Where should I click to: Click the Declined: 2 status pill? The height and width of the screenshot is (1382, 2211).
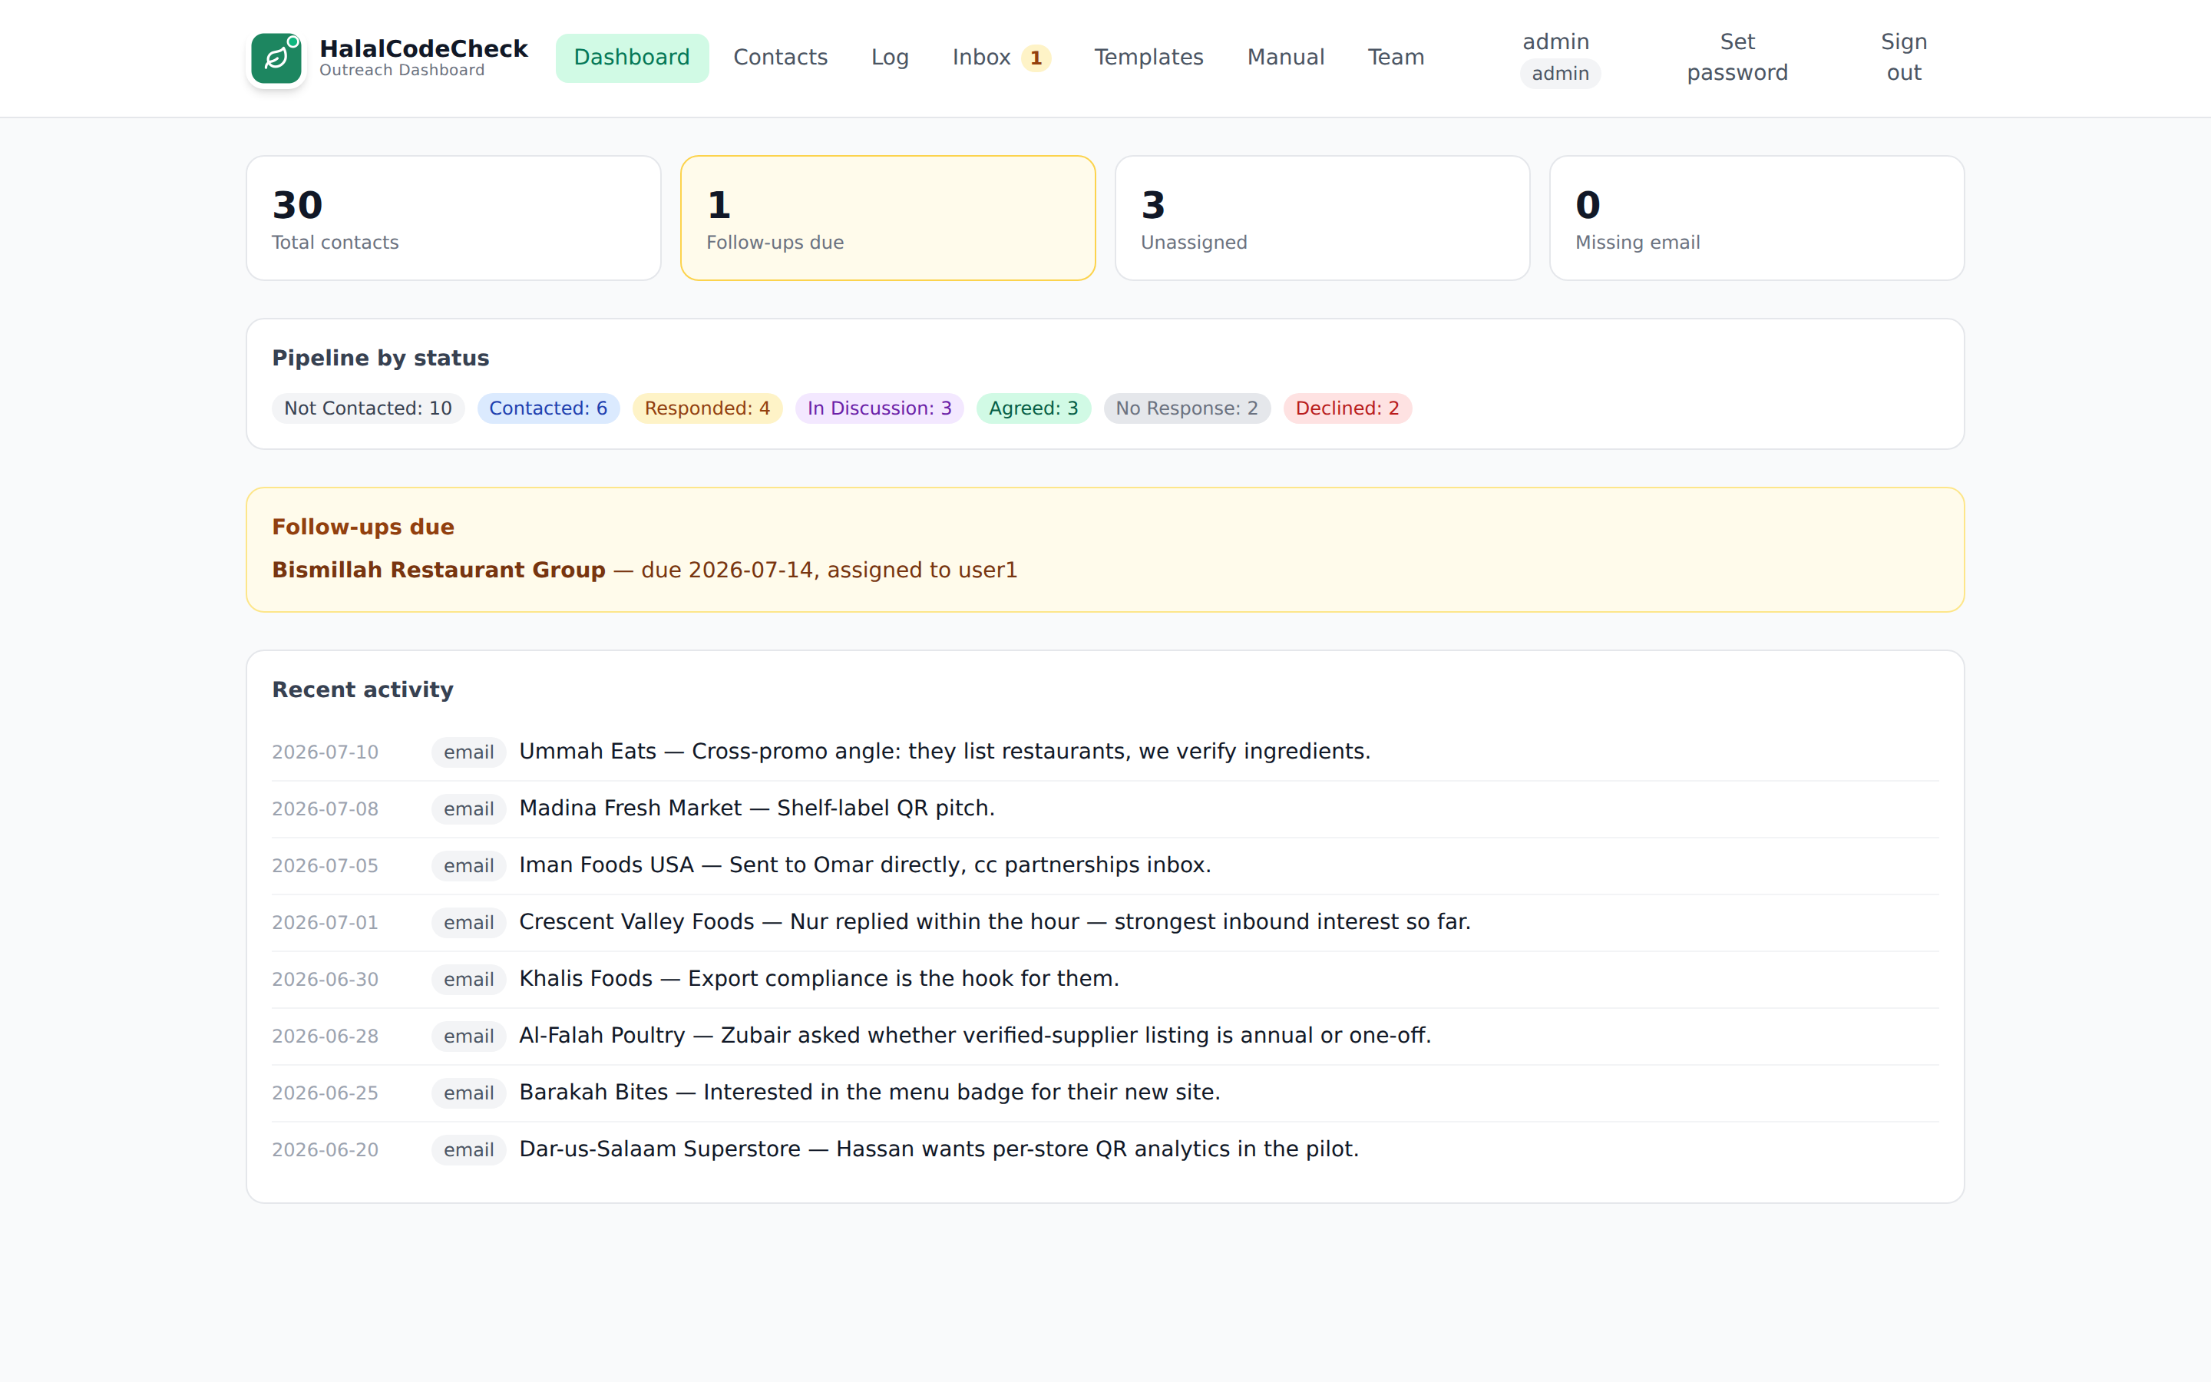coord(1347,408)
